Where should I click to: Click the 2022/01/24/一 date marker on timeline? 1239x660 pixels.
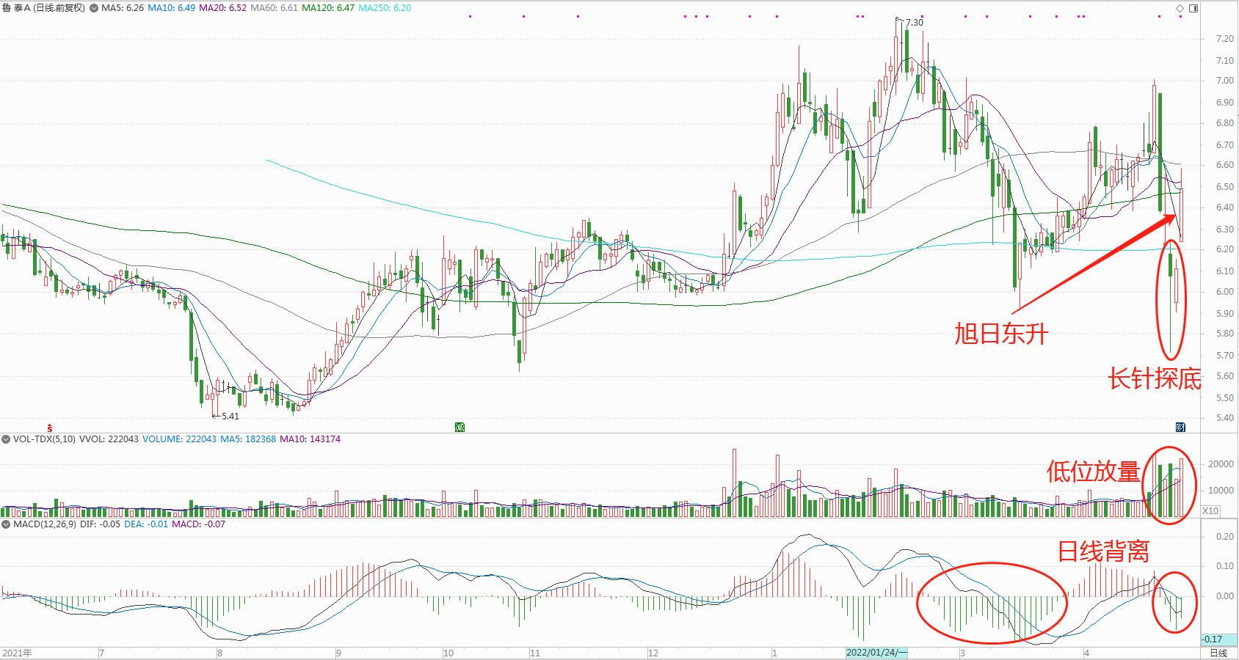pos(877,653)
